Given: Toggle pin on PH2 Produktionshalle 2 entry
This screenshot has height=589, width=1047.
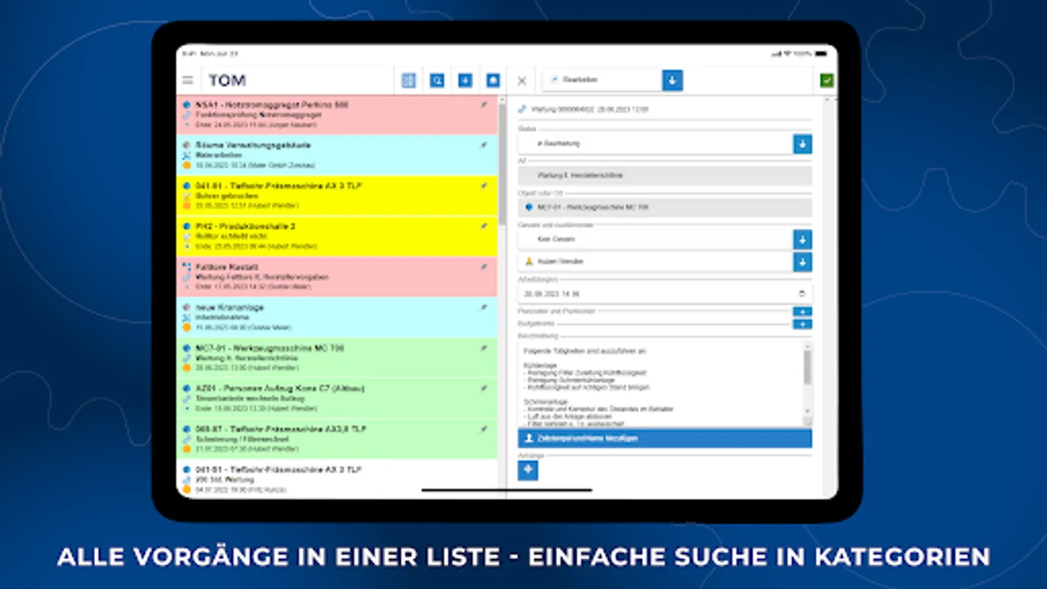Looking at the screenshot, I should (x=484, y=226).
